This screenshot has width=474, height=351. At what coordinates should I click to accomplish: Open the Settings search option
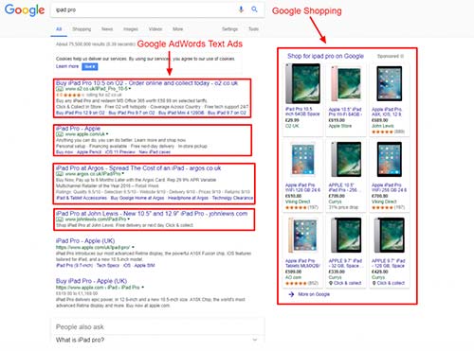point(229,29)
